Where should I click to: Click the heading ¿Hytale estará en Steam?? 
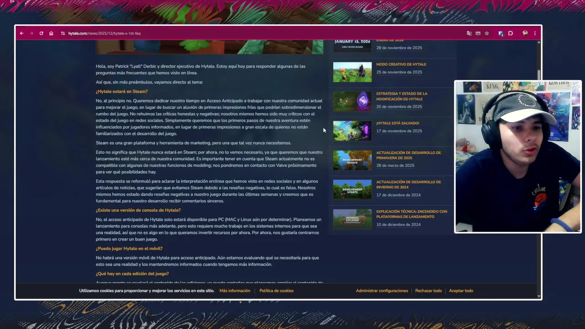pyautogui.click(x=122, y=91)
